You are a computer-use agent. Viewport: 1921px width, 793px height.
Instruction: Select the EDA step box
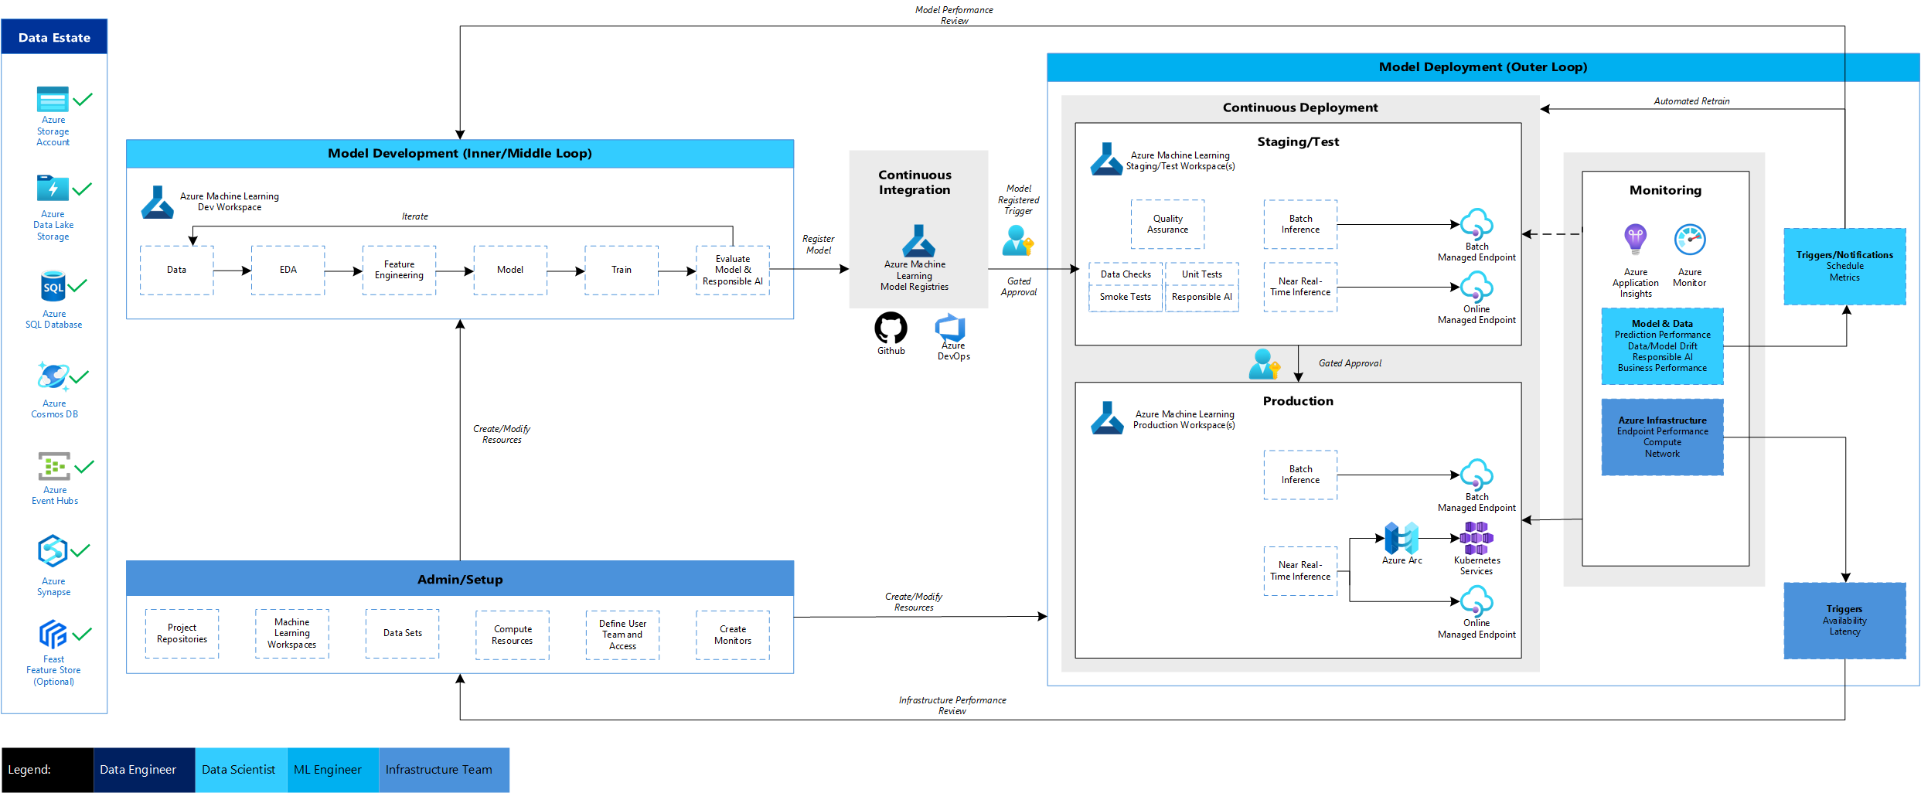[288, 270]
